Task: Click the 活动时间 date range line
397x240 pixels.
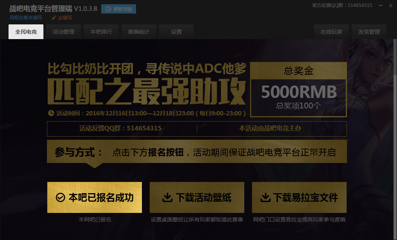Action: 151,113
